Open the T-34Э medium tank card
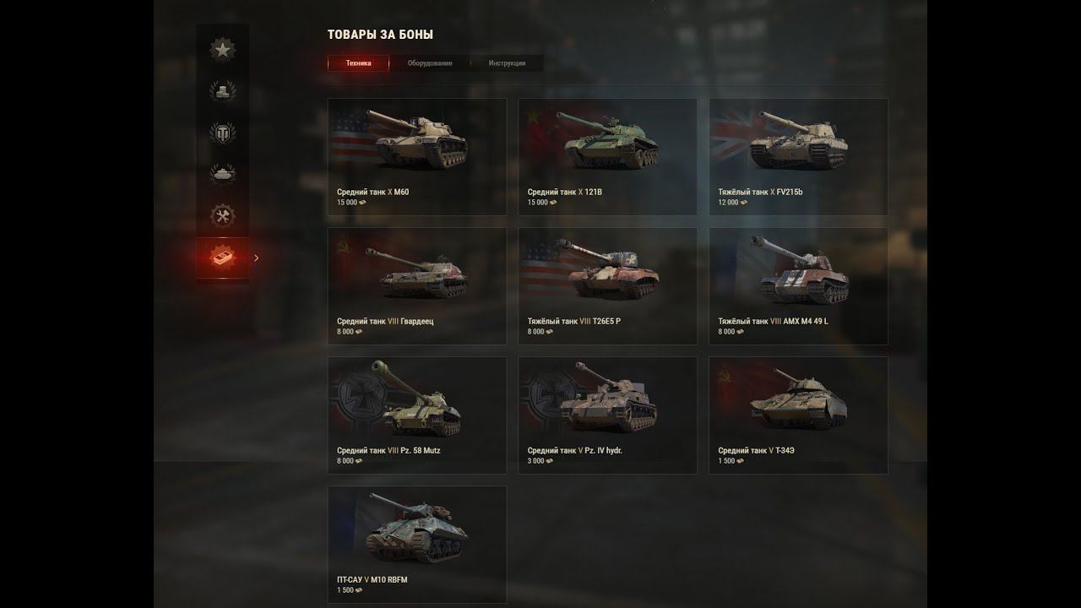This screenshot has height=608, width=1081. coord(798,415)
